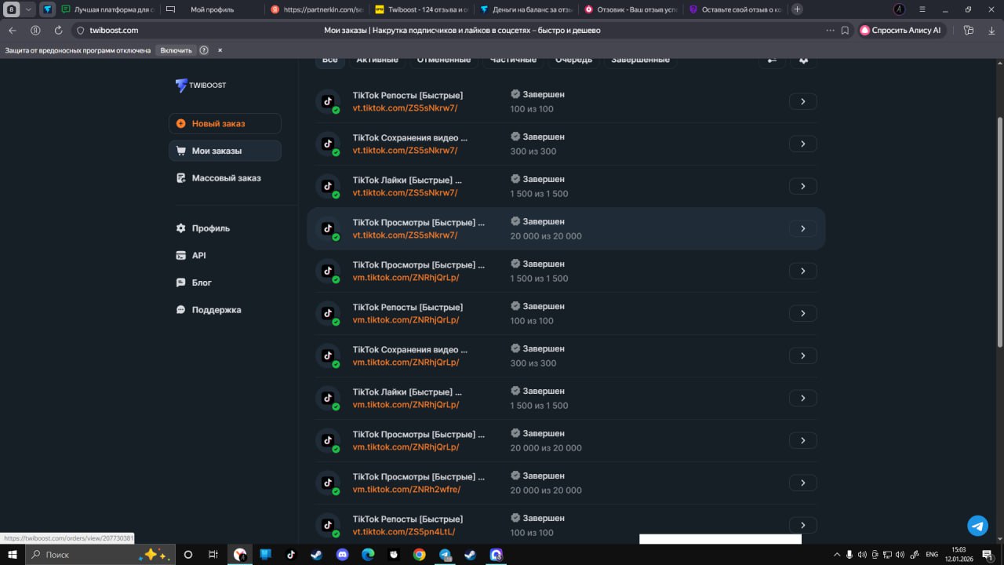Enable malware protection with the Включить button
Image resolution: width=1004 pixels, height=565 pixels.
[176, 50]
